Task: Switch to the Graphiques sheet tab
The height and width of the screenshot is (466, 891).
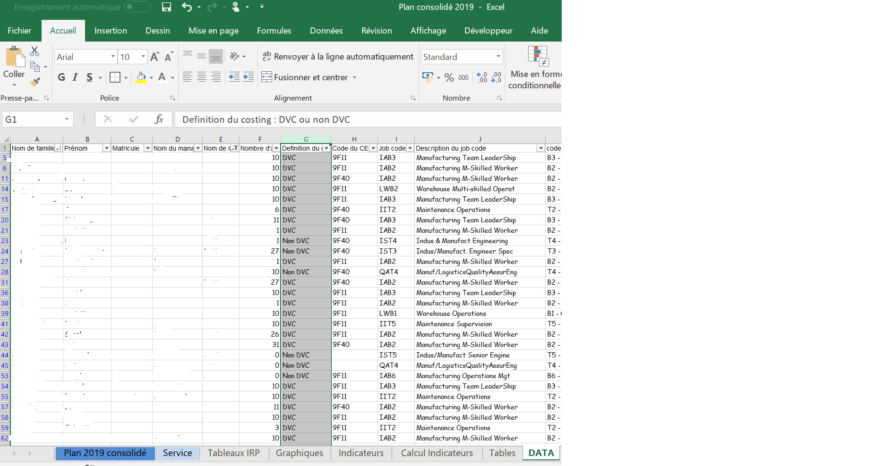Action: click(x=300, y=453)
